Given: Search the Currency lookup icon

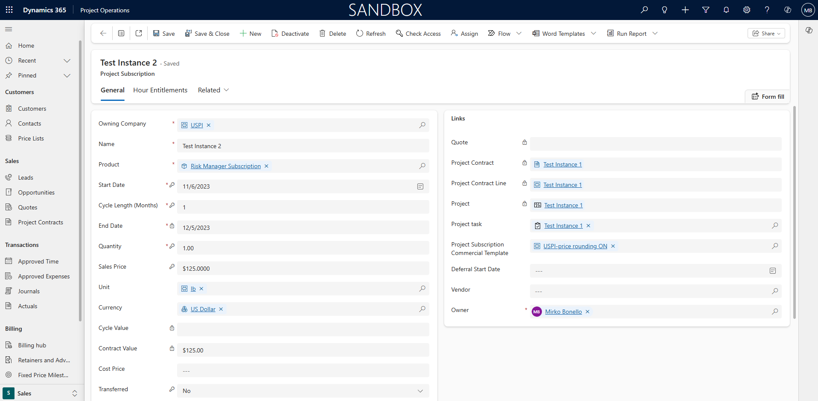Looking at the screenshot, I should pos(422,309).
